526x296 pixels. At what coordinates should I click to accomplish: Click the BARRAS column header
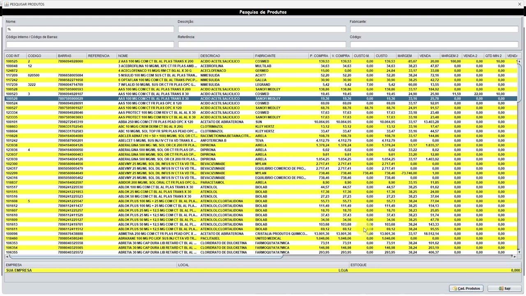click(x=72, y=56)
